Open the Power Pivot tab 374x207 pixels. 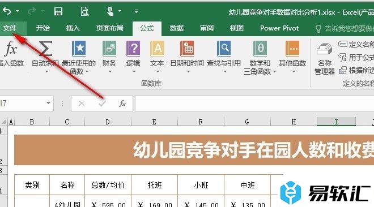tap(279, 28)
